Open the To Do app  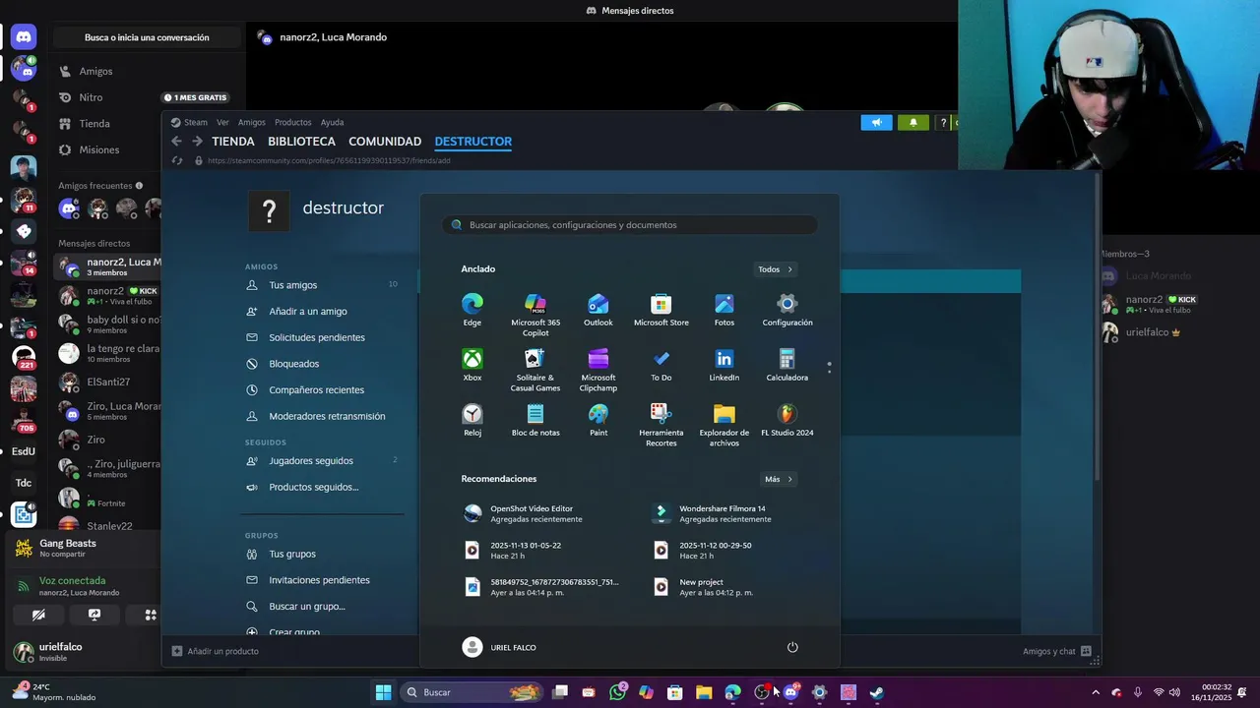[661, 365]
